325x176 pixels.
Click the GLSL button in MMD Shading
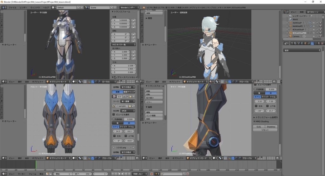pos(259,127)
